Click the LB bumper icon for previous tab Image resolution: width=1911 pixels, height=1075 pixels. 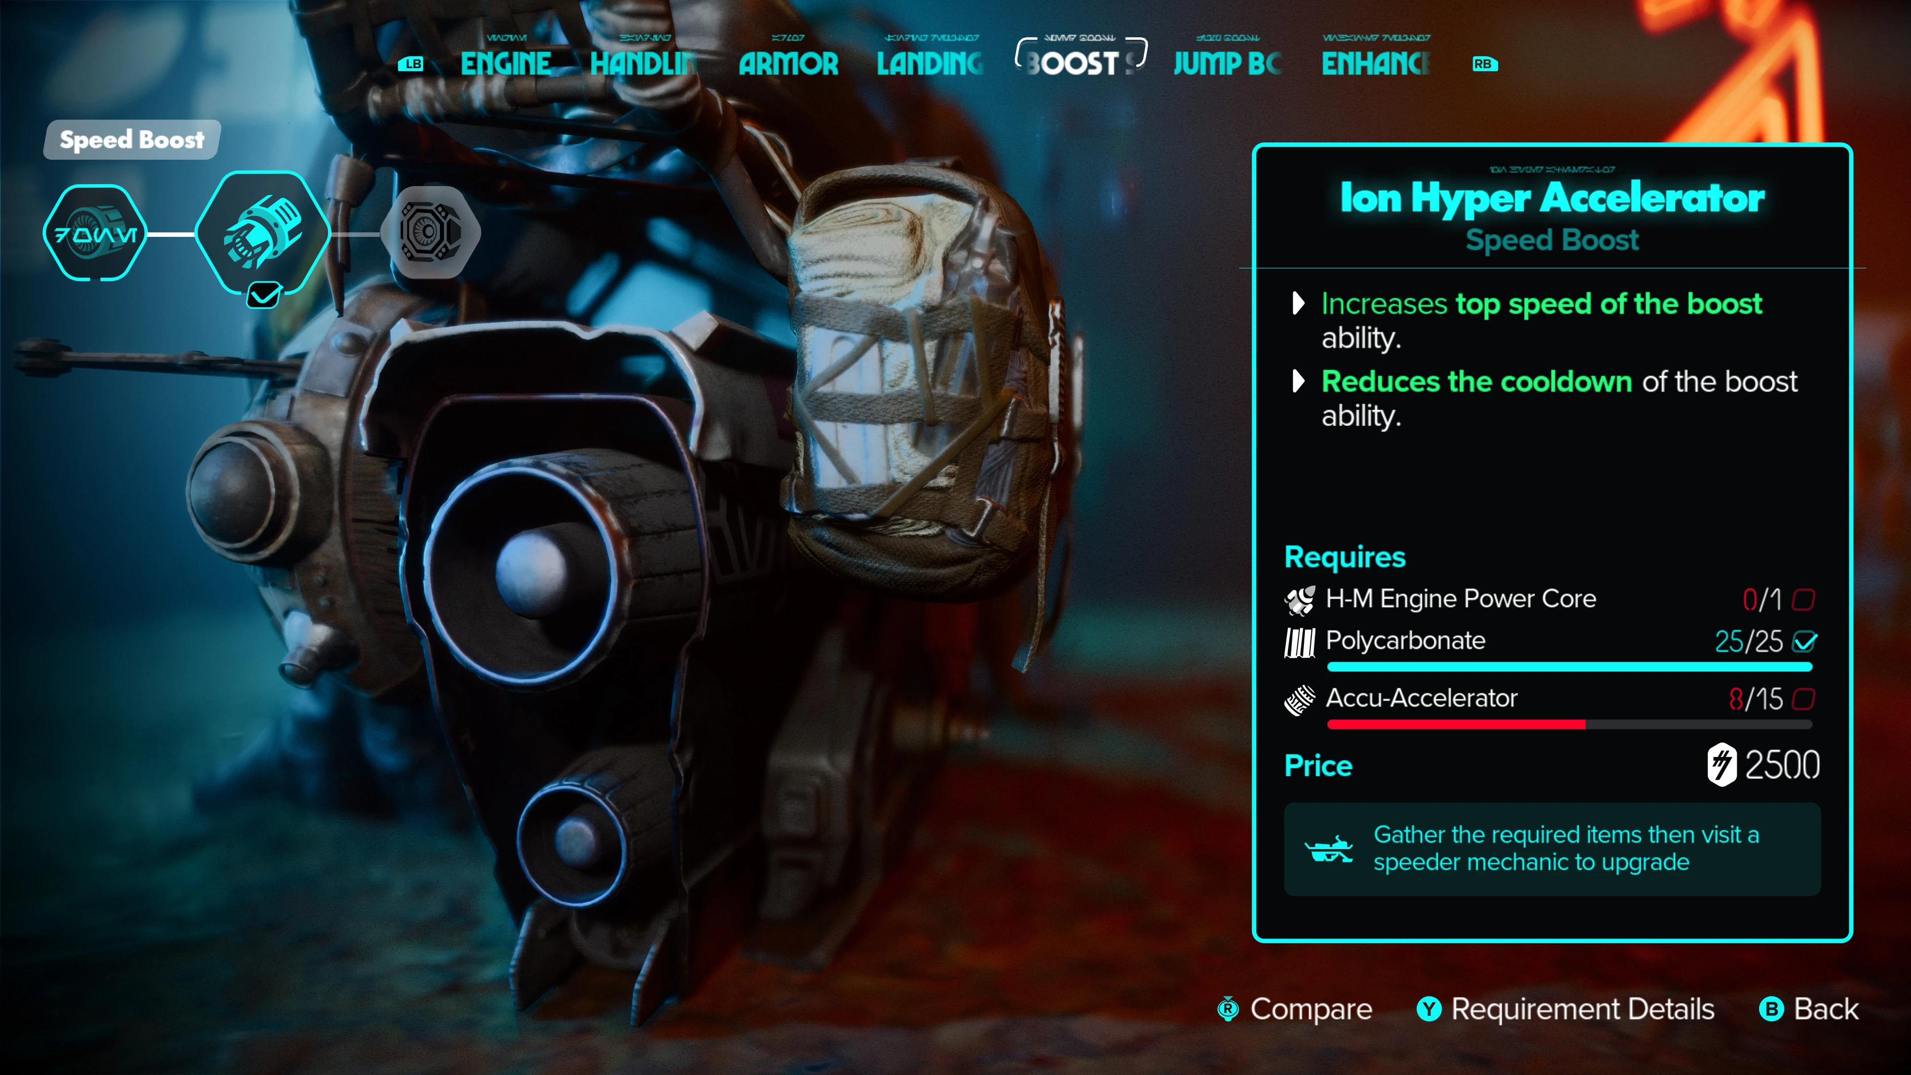click(411, 64)
